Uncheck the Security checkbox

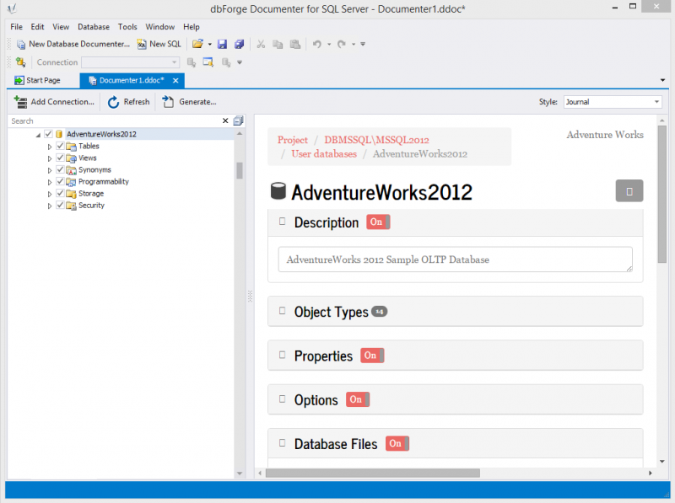60,205
